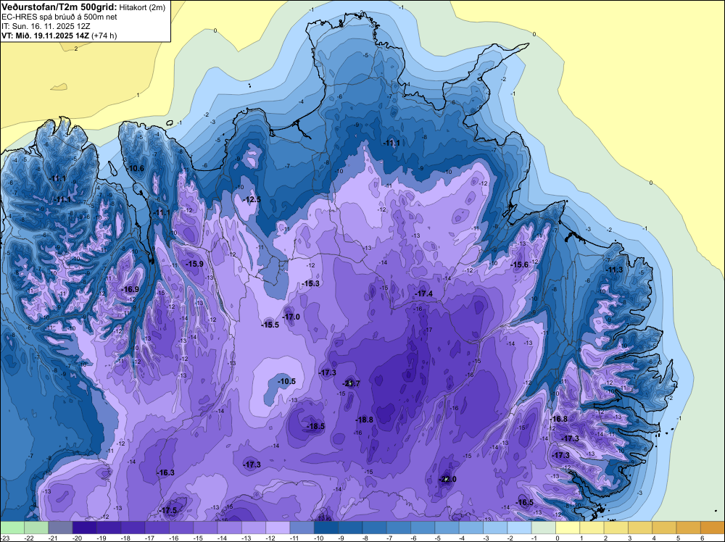Click the -18.8 temperature label

click(x=364, y=420)
